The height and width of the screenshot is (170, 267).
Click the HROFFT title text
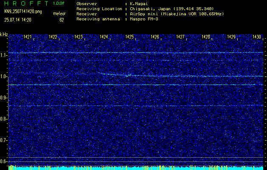click(x=26, y=3)
